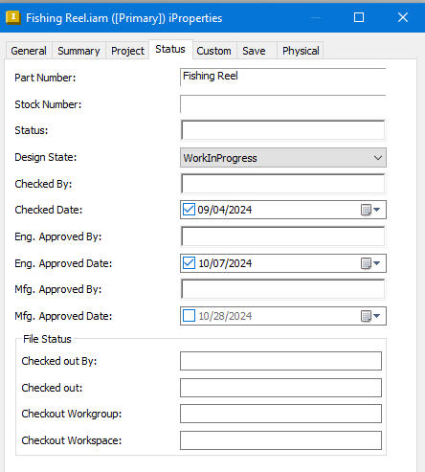Uncheck the Checked Date checkbox

(x=189, y=210)
